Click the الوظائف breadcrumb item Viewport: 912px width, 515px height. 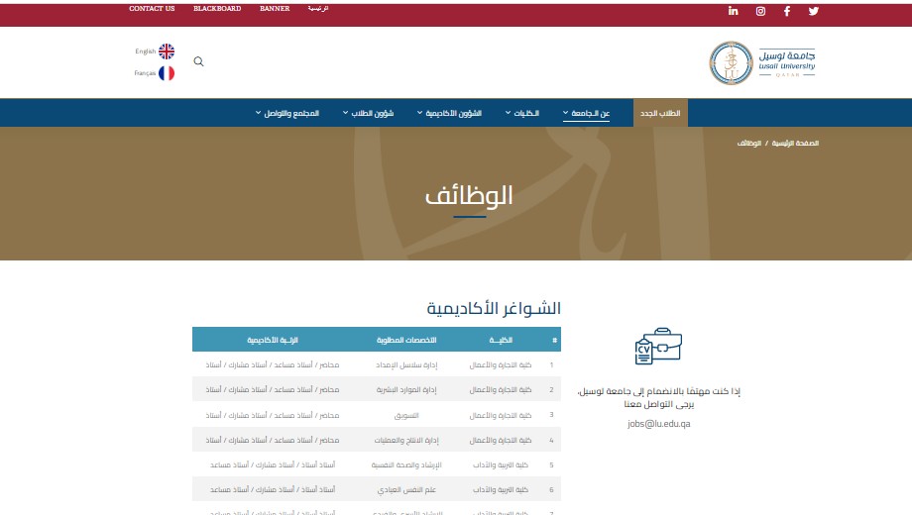749,143
